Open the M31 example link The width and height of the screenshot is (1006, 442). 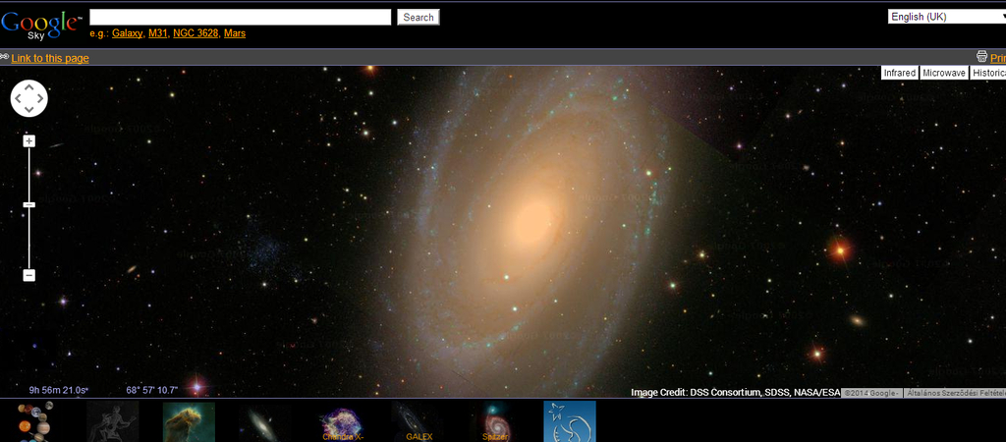[158, 33]
